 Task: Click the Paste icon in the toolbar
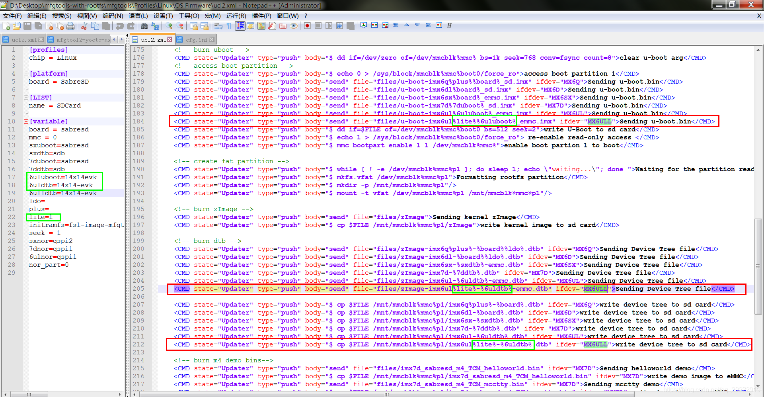click(107, 25)
